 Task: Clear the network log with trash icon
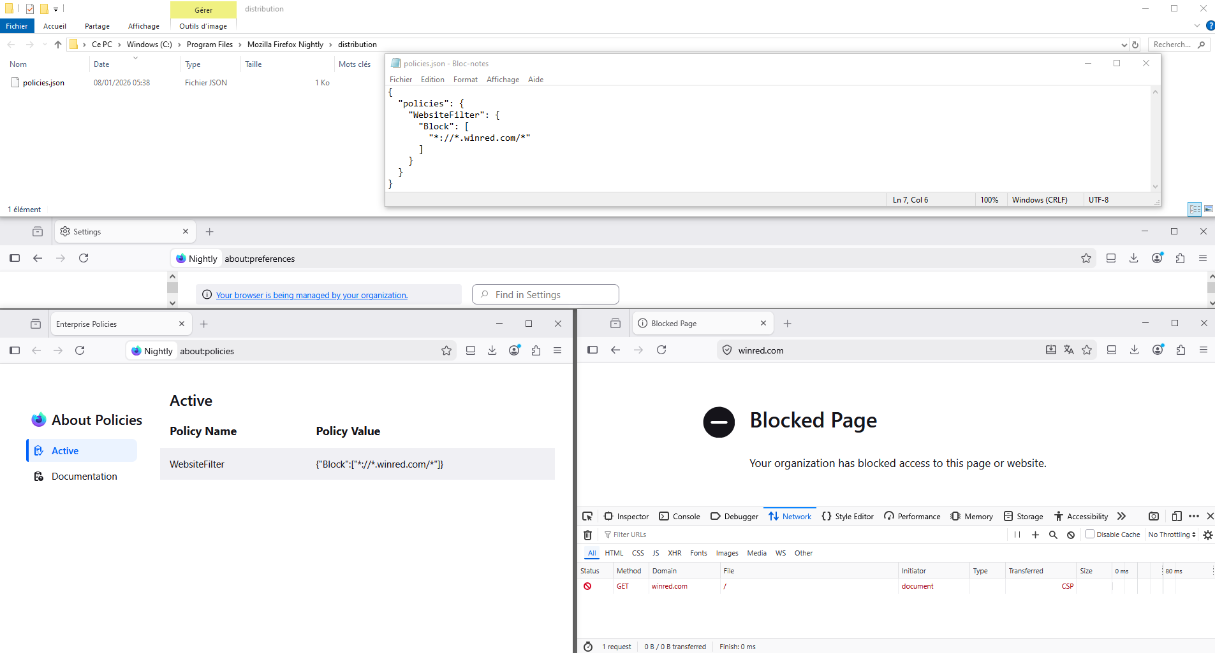[x=588, y=535]
